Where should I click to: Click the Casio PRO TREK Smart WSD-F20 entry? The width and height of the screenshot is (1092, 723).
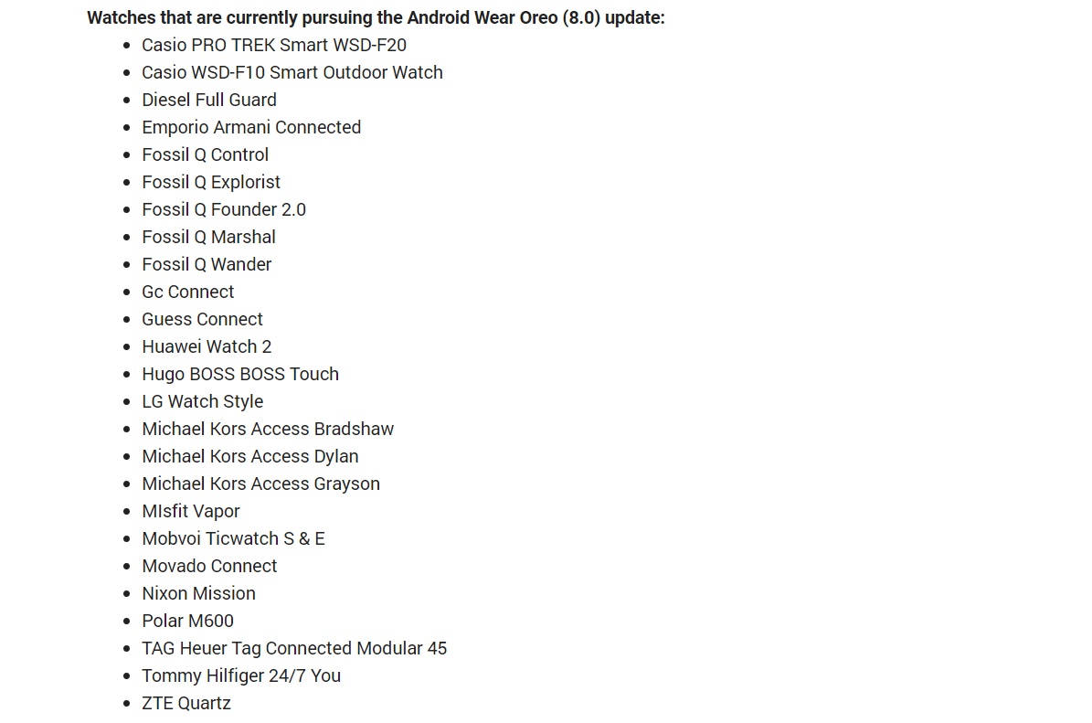(274, 46)
